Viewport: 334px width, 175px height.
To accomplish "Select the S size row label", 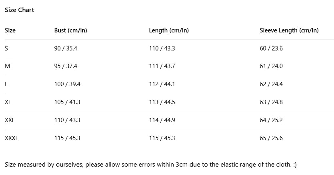I will [6, 48].
